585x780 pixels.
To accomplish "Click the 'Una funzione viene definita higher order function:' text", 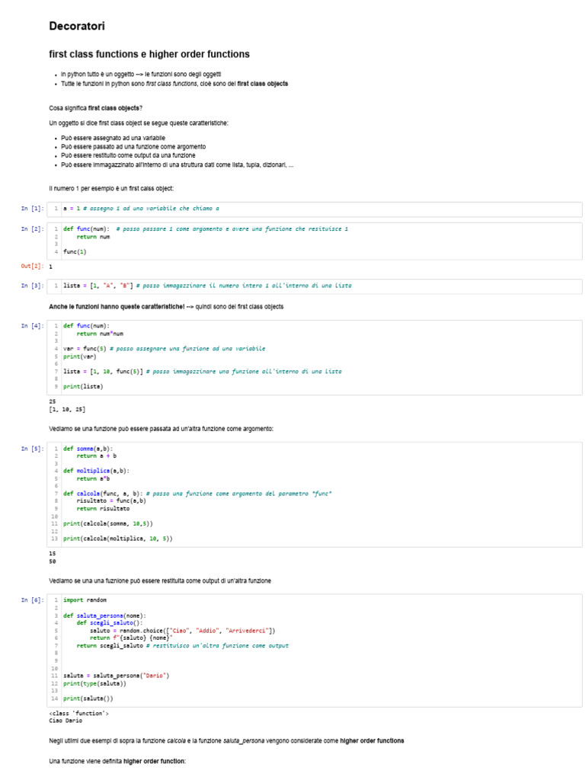I will pyautogui.click(x=117, y=762).
